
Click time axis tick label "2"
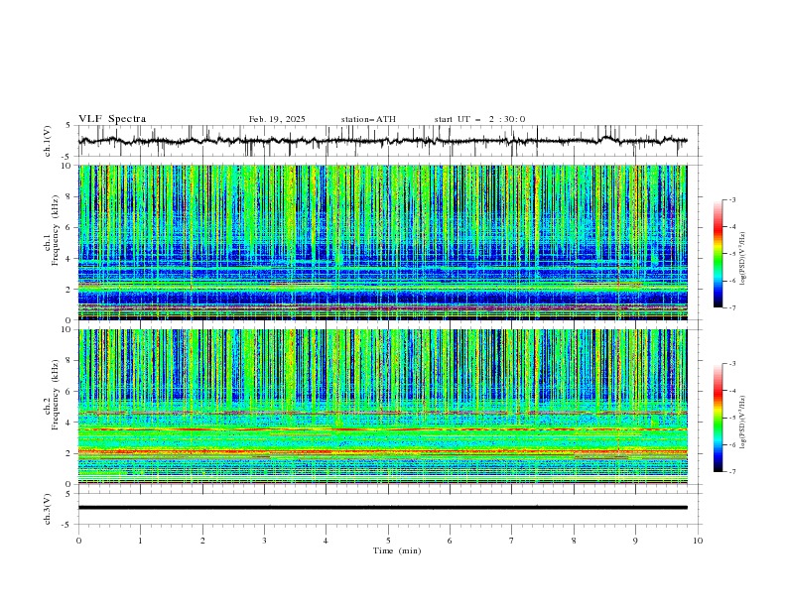click(202, 541)
